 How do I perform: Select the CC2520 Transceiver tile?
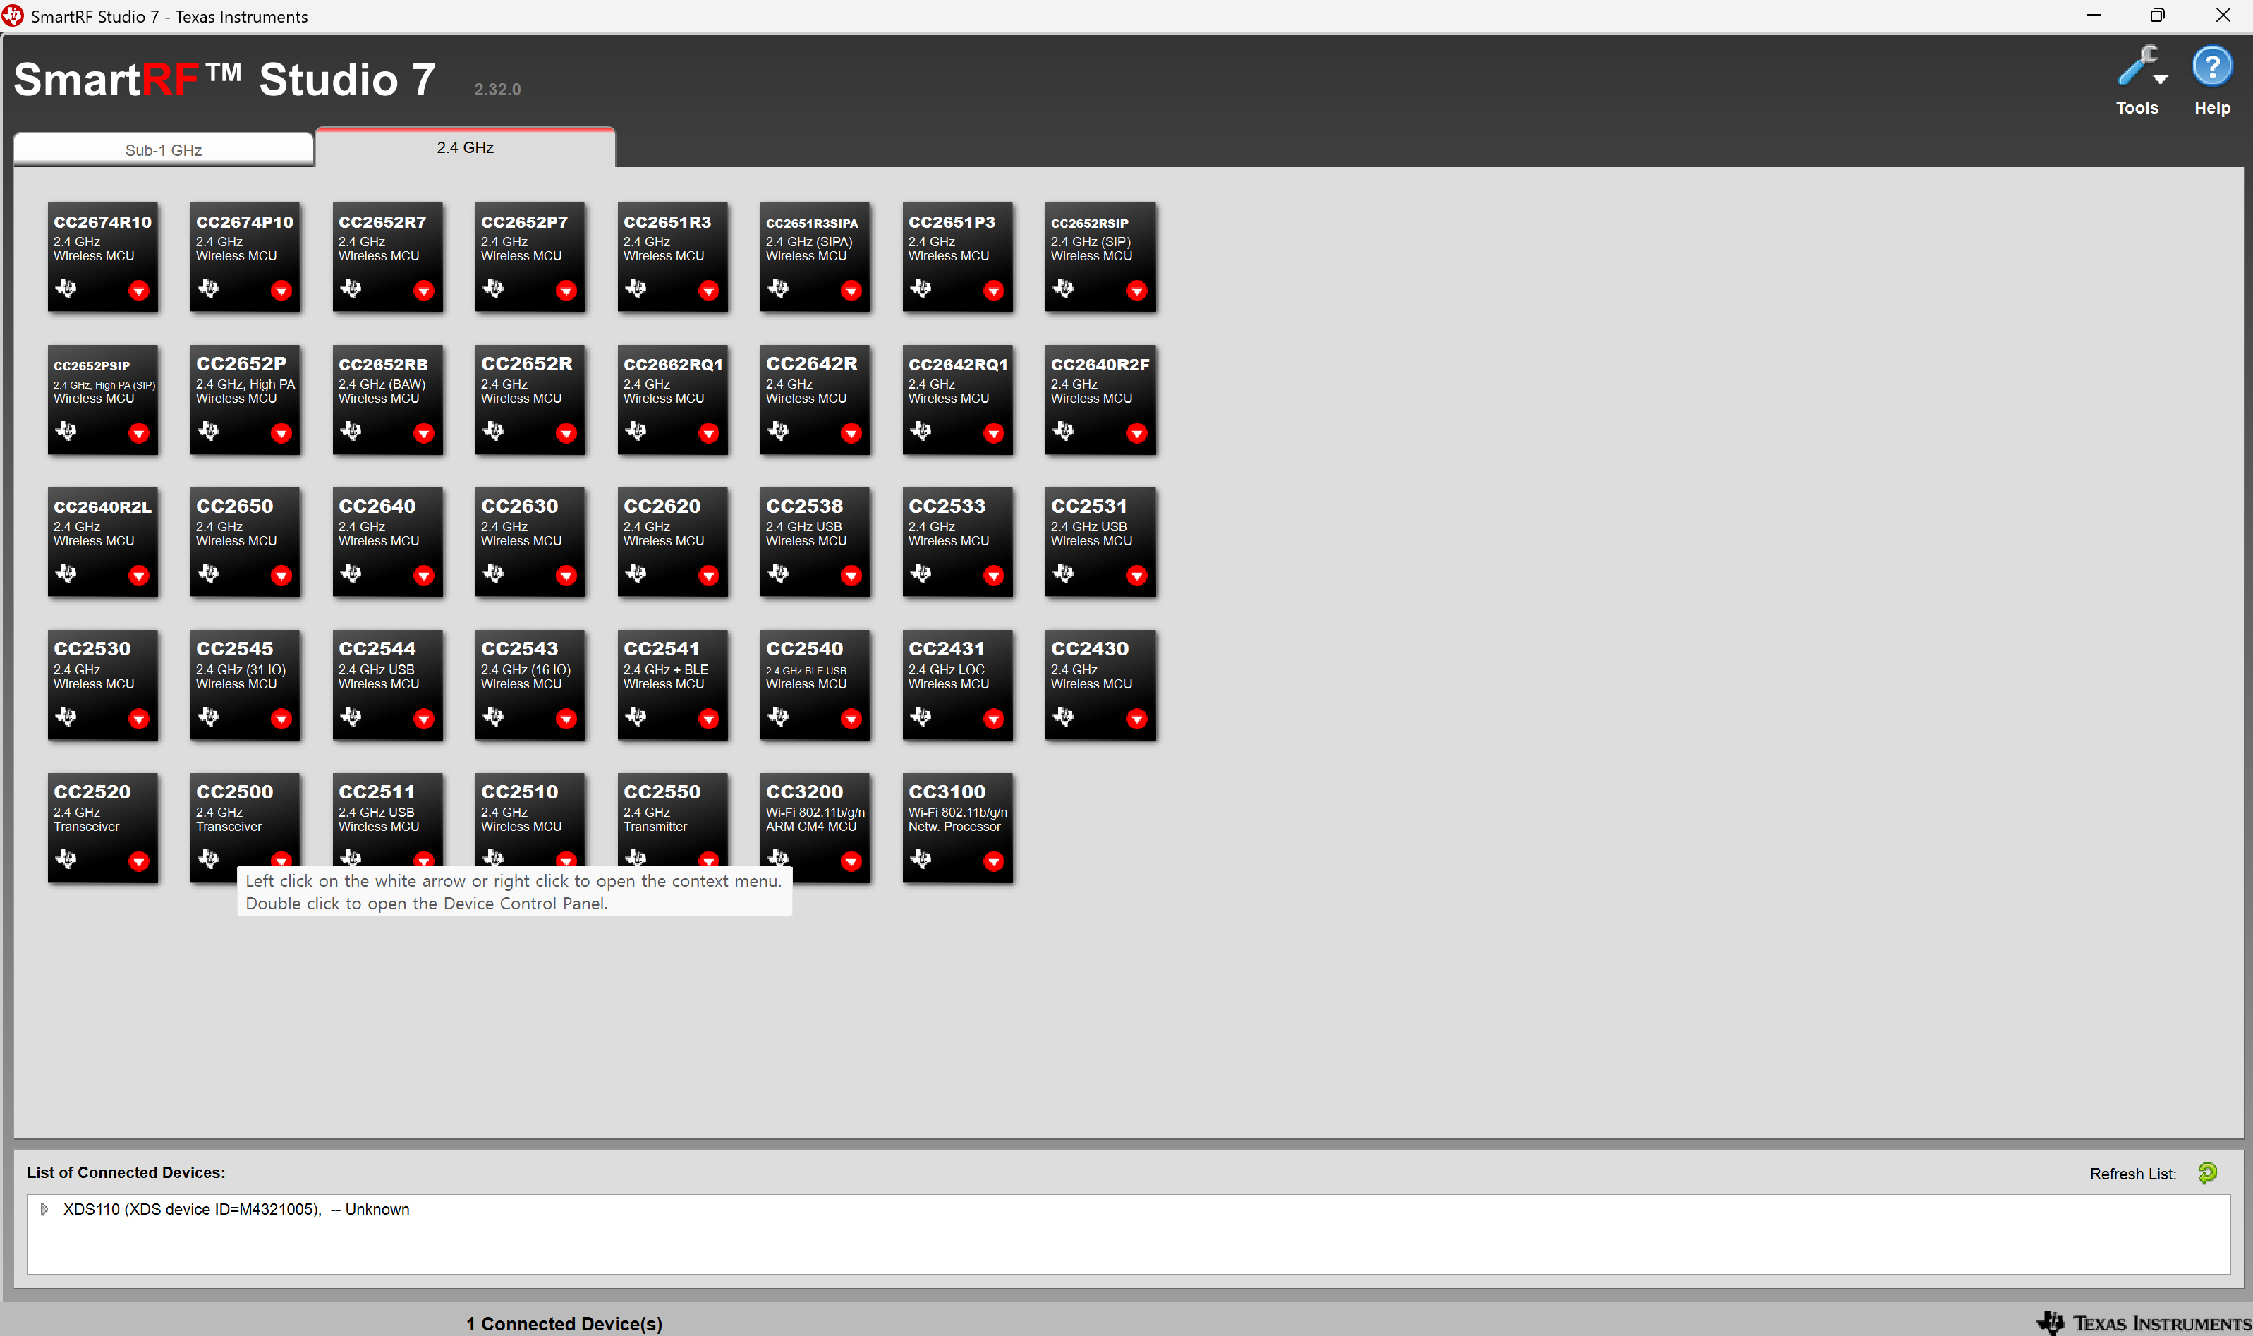coord(102,827)
